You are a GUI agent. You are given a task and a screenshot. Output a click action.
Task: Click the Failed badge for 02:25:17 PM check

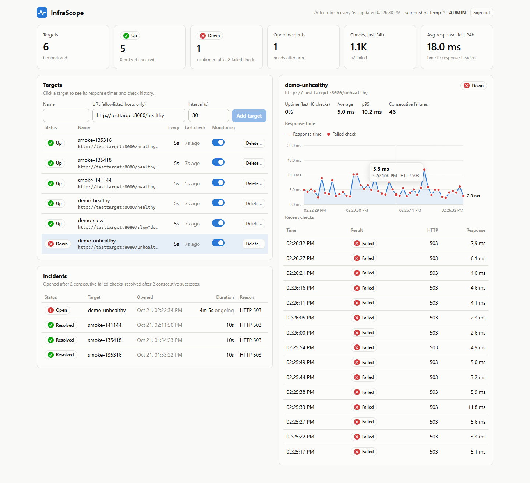click(364, 452)
